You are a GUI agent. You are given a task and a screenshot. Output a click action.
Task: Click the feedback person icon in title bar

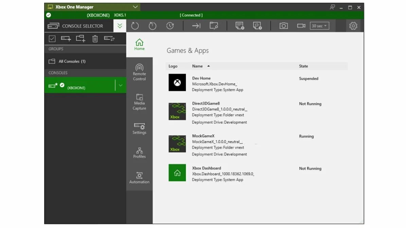(x=333, y=7)
